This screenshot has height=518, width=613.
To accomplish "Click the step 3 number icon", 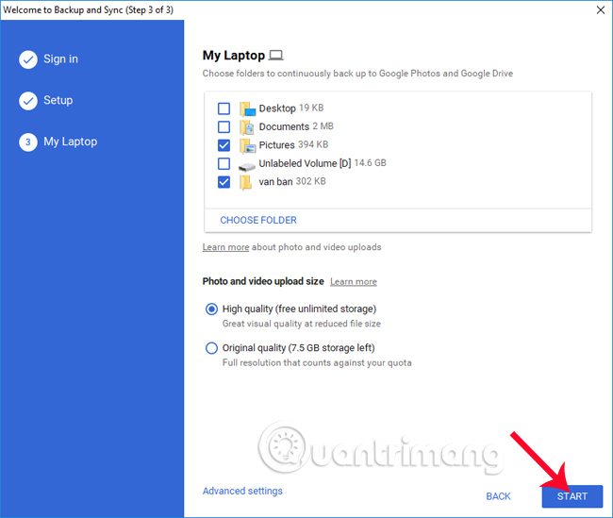I will coord(28,142).
